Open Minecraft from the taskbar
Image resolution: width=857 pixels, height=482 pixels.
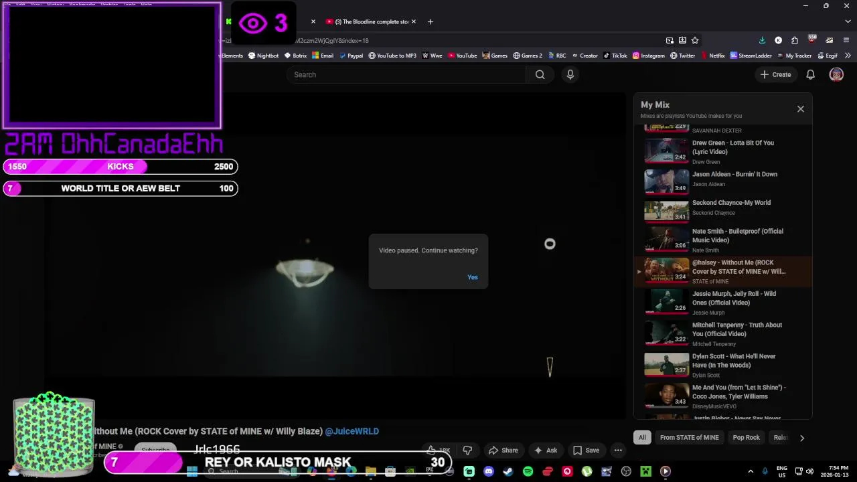645,471
